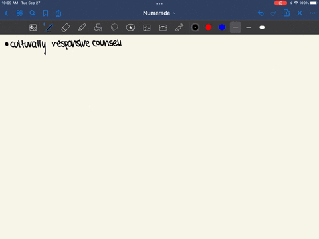The width and height of the screenshot is (319, 239).
Task: Select the Image insert tool
Action: pyautogui.click(x=147, y=27)
